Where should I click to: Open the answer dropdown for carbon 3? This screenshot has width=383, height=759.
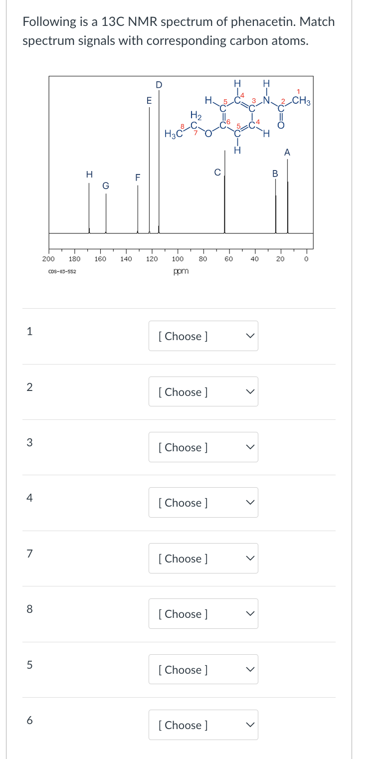click(203, 447)
